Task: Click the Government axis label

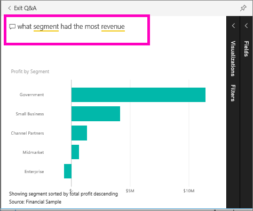Action: (31, 95)
